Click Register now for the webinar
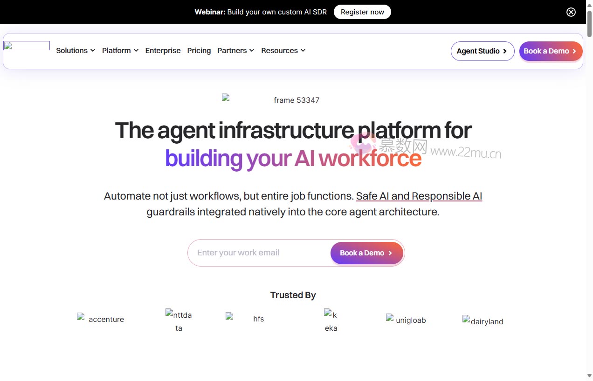593x381 pixels. point(362,12)
